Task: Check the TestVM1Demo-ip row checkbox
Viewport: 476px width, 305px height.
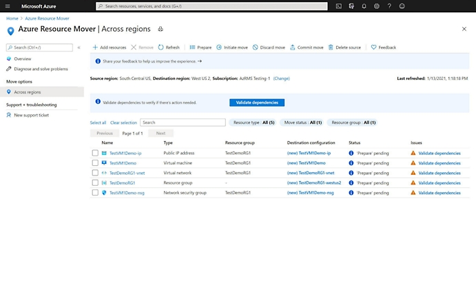Action: [x=95, y=153]
